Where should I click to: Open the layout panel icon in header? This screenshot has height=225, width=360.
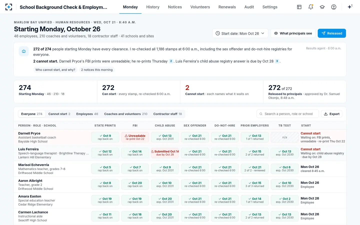tap(299, 7)
